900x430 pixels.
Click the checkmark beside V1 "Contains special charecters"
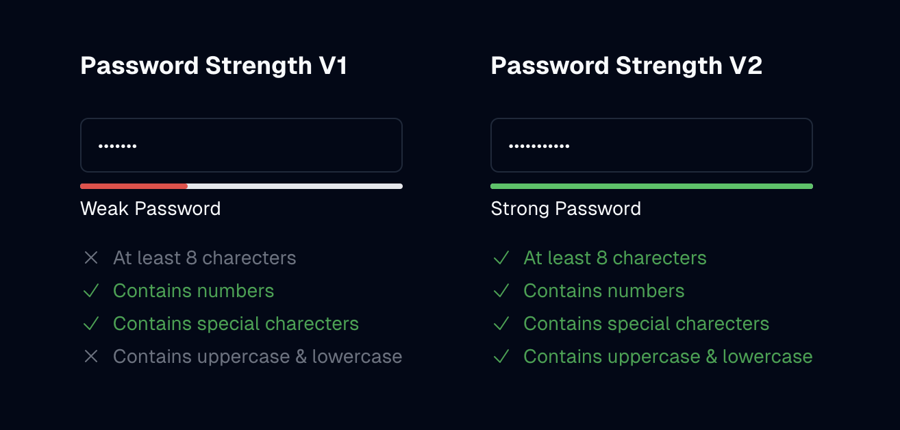click(x=91, y=324)
